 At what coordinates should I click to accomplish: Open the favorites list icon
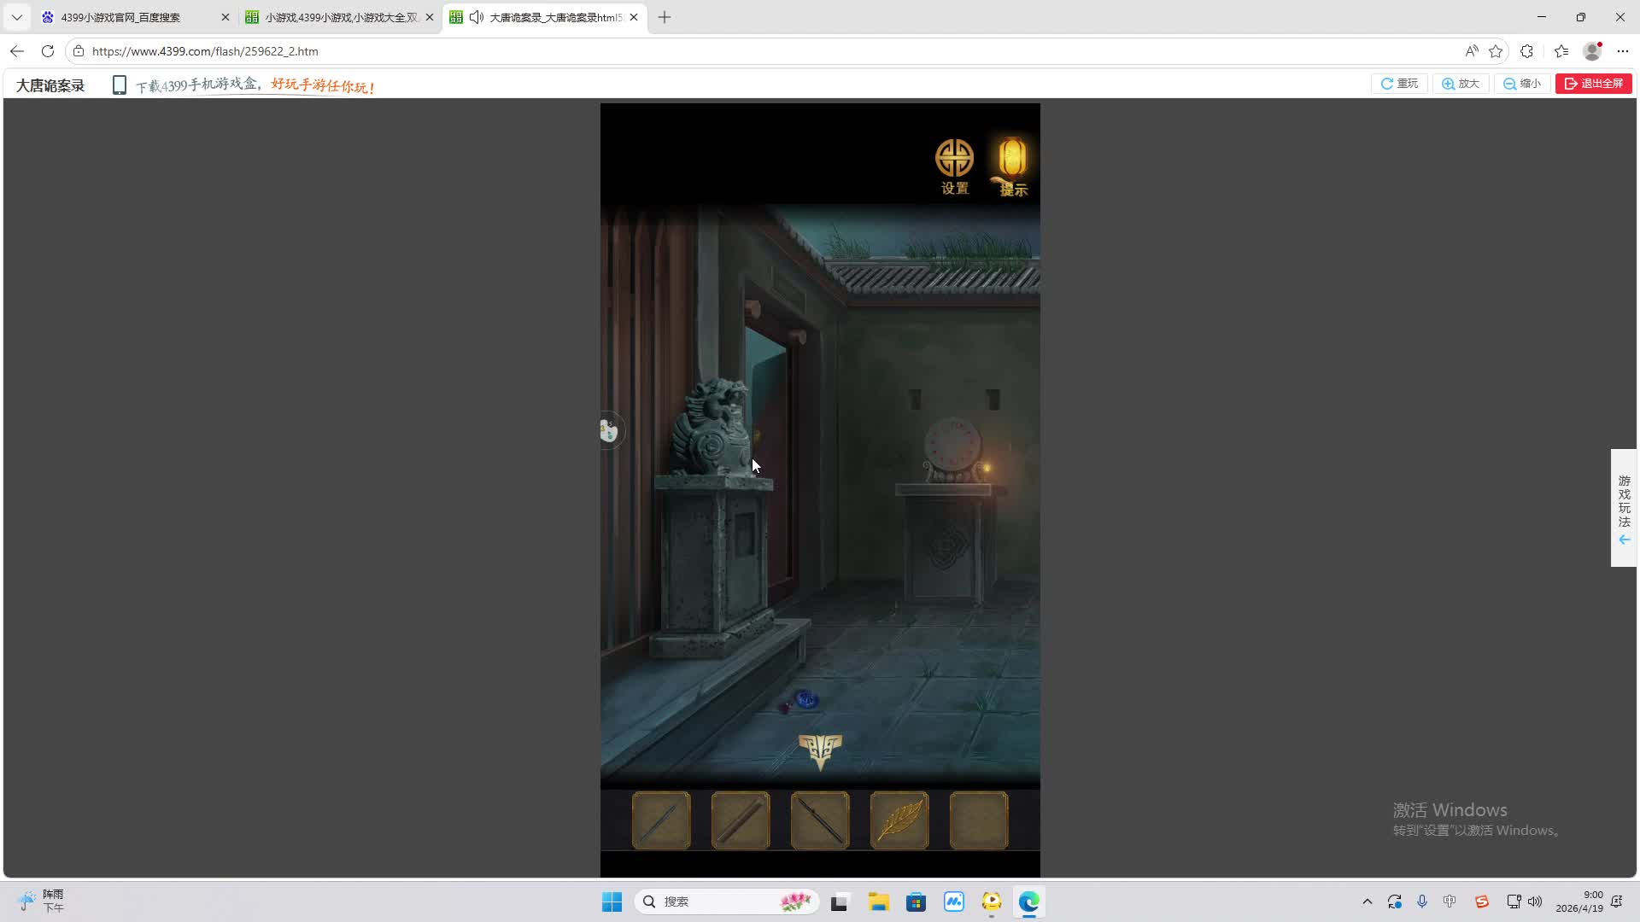(1561, 51)
